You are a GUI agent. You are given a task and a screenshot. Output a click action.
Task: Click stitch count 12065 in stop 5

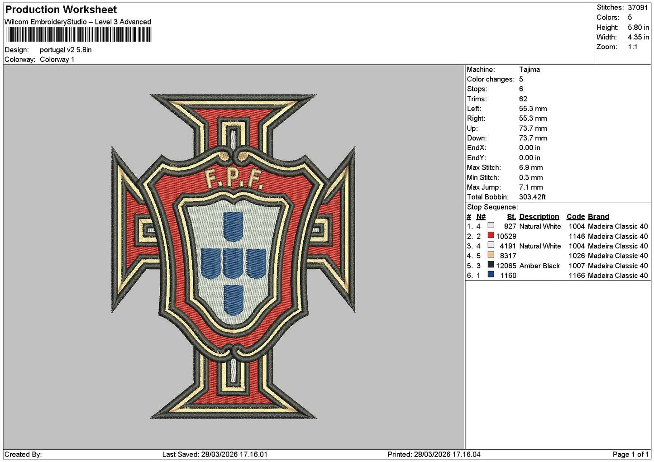click(506, 266)
